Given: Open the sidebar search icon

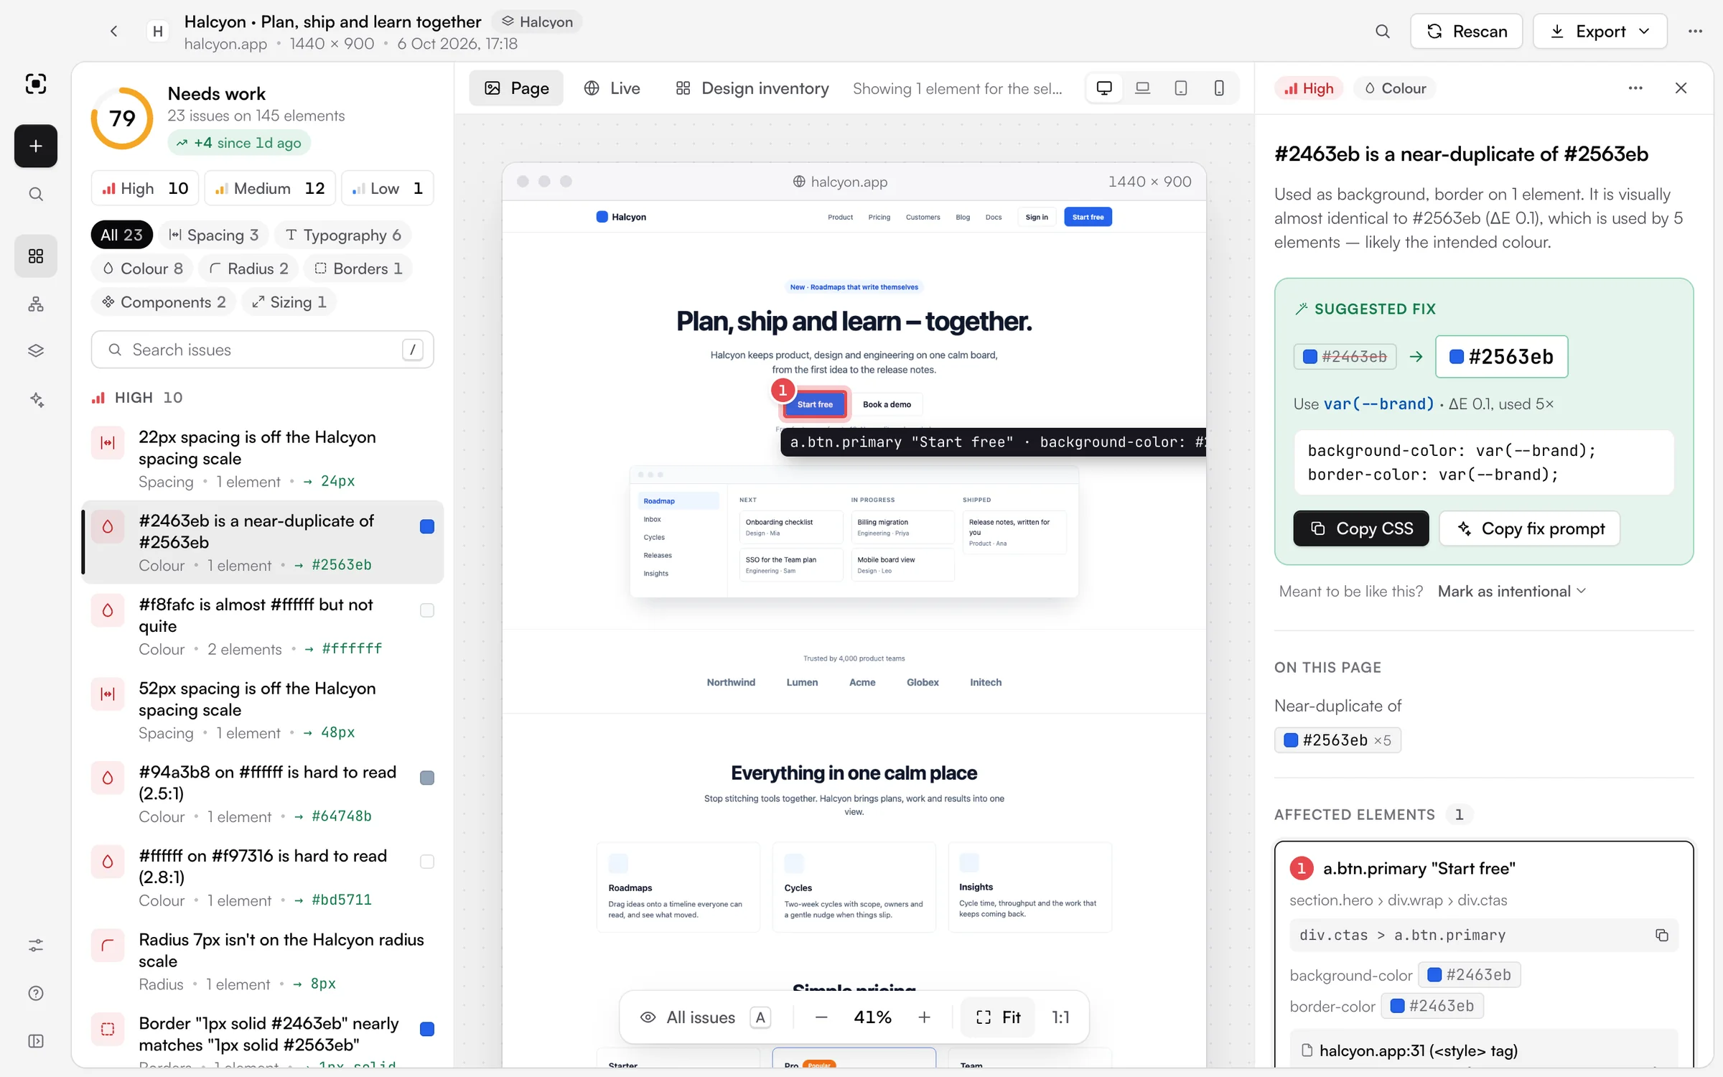Looking at the screenshot, I should tap(36, 195).
